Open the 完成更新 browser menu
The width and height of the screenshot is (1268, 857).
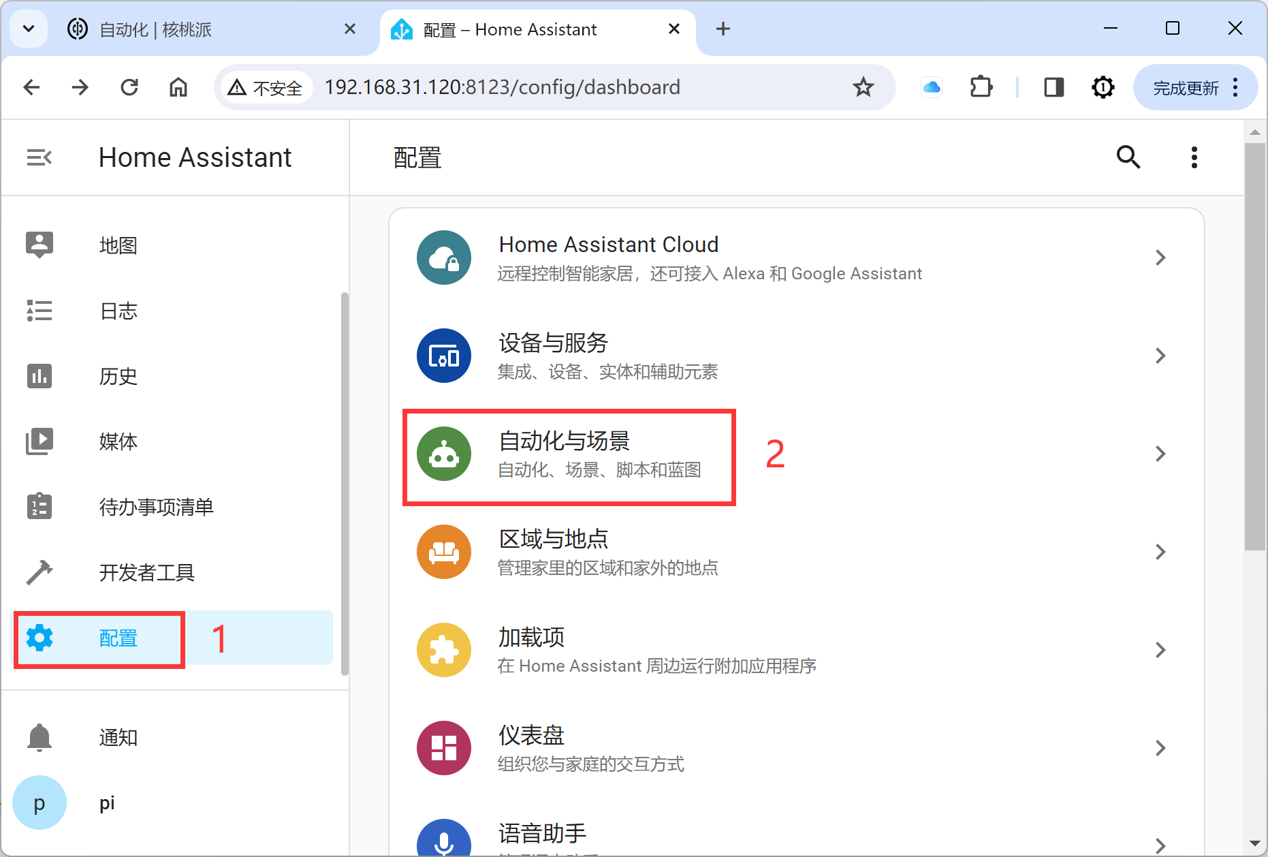click(1195, 87)
